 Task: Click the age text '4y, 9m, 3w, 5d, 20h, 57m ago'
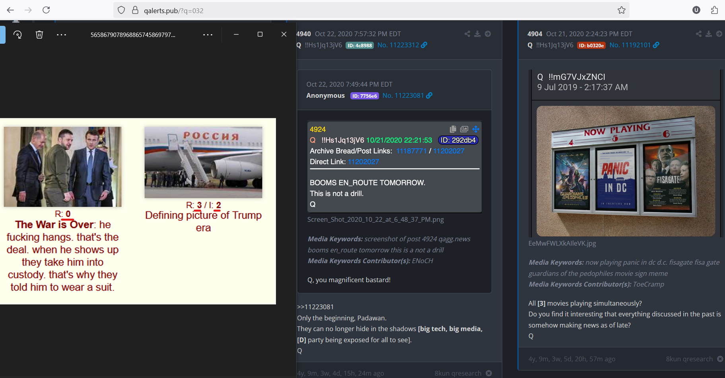(572, 359)
